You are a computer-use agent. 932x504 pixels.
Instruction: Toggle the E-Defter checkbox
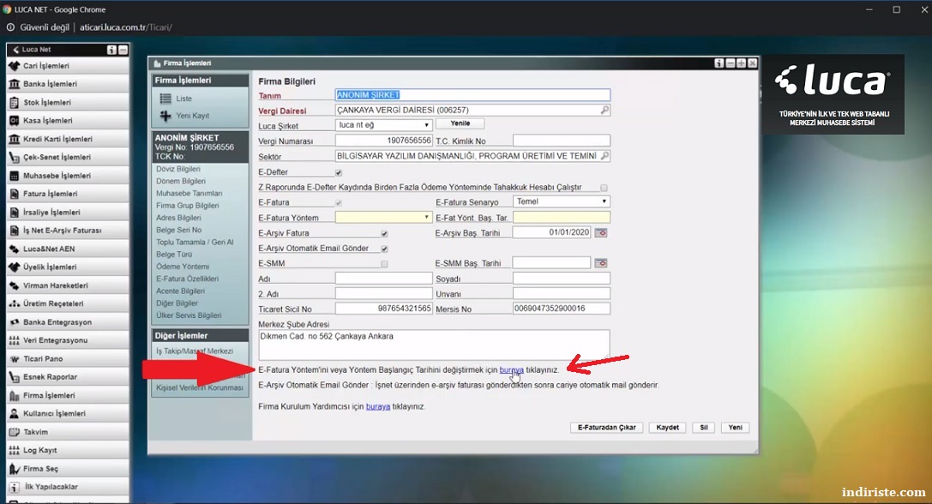pos(338,172)
